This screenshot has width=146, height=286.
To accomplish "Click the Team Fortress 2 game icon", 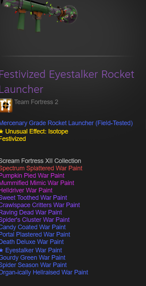I will click(x=6, y=105).
